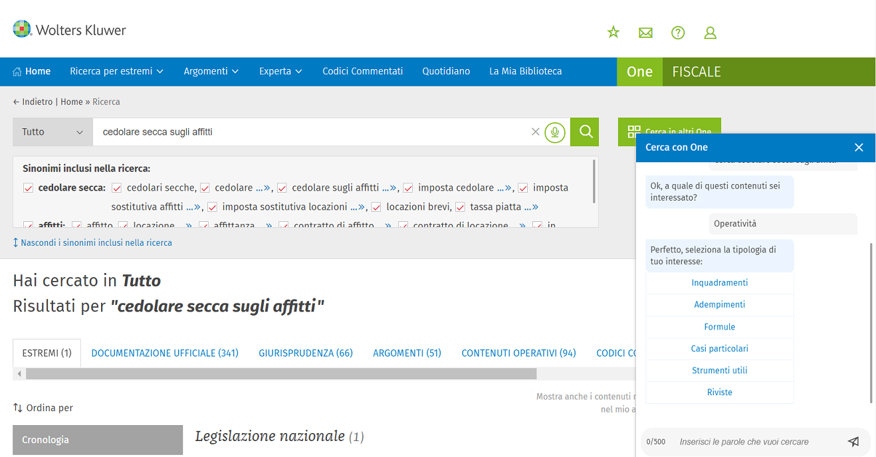
Task: Click the microphone voice search icon
Action: (555, 132)
